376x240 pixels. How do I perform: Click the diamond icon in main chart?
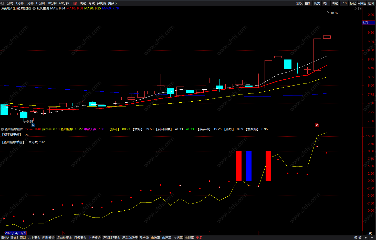pyautogui.click(x=355, y=8)
